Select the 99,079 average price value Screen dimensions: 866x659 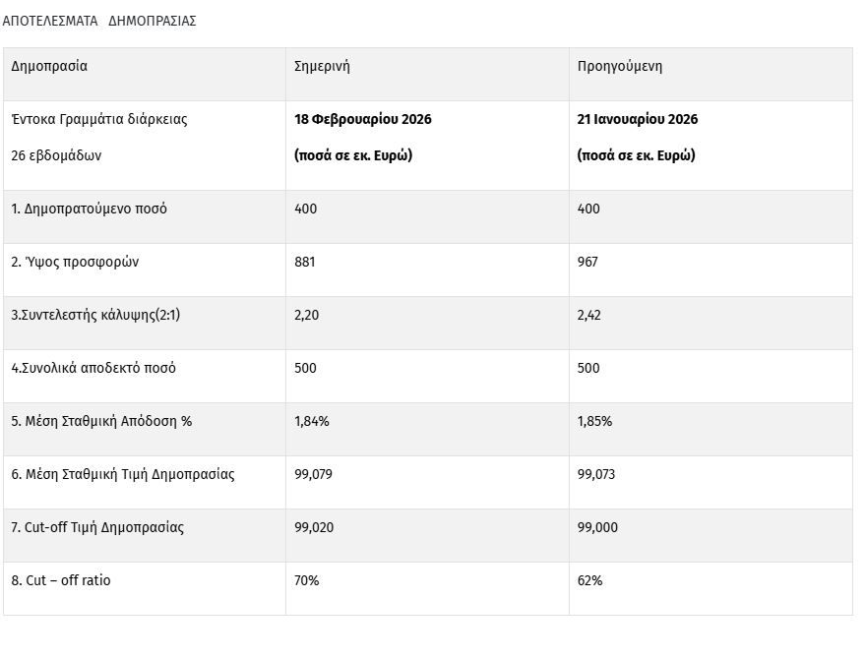[314, 474]
